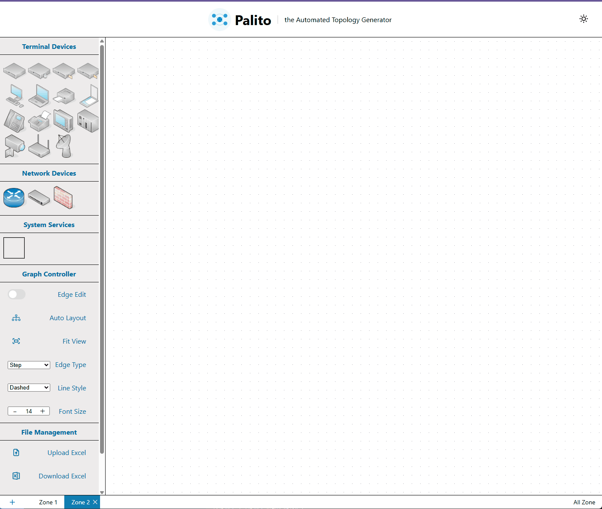Select the desktop PC device icon
This screenshot has width=602, height=509.
(15, 96)
